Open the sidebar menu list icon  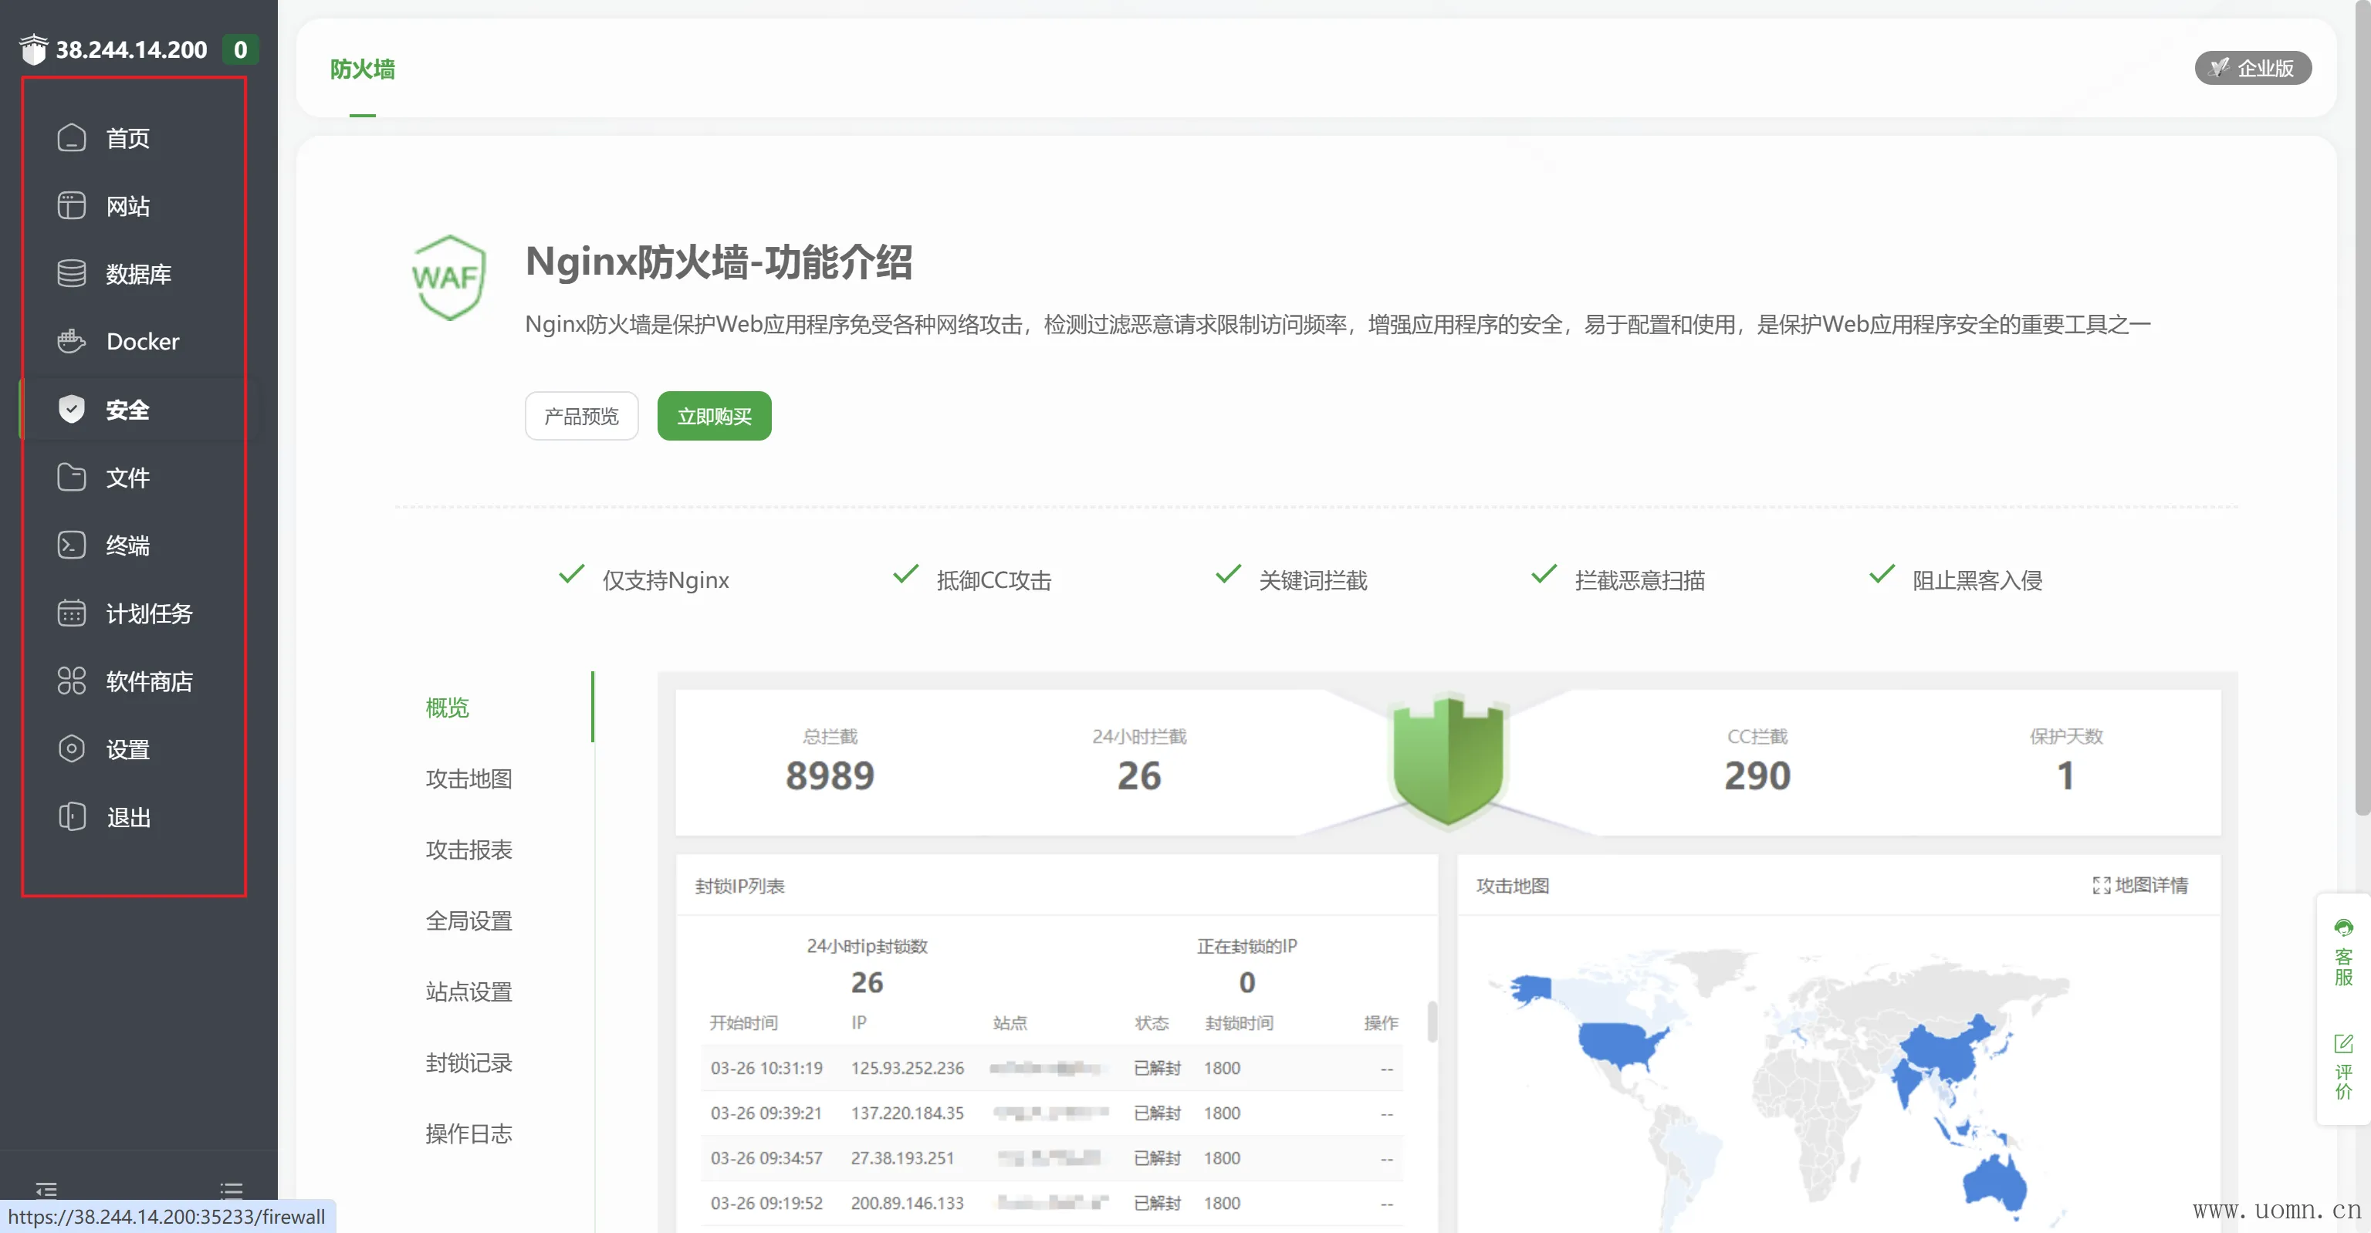231,1190
